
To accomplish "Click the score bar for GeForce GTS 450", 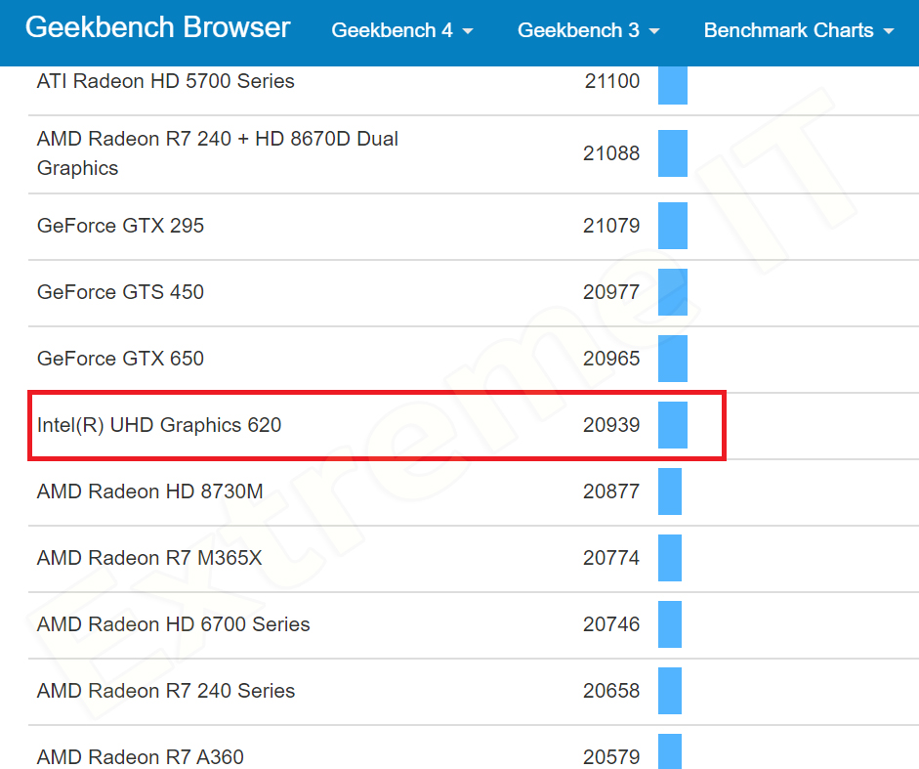I will pos(673,292).
